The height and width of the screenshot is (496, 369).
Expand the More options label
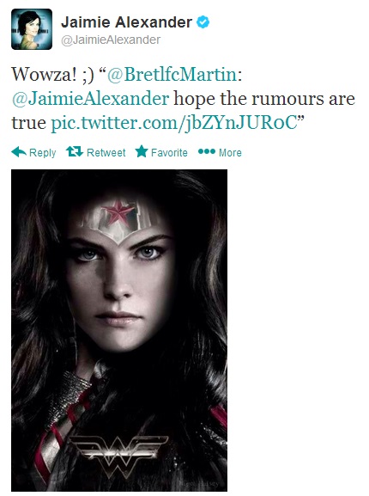click(x=231, y=153)
